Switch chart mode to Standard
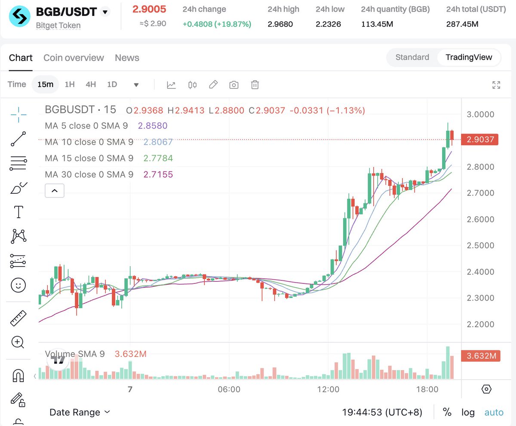 click(x=412, y=57)
